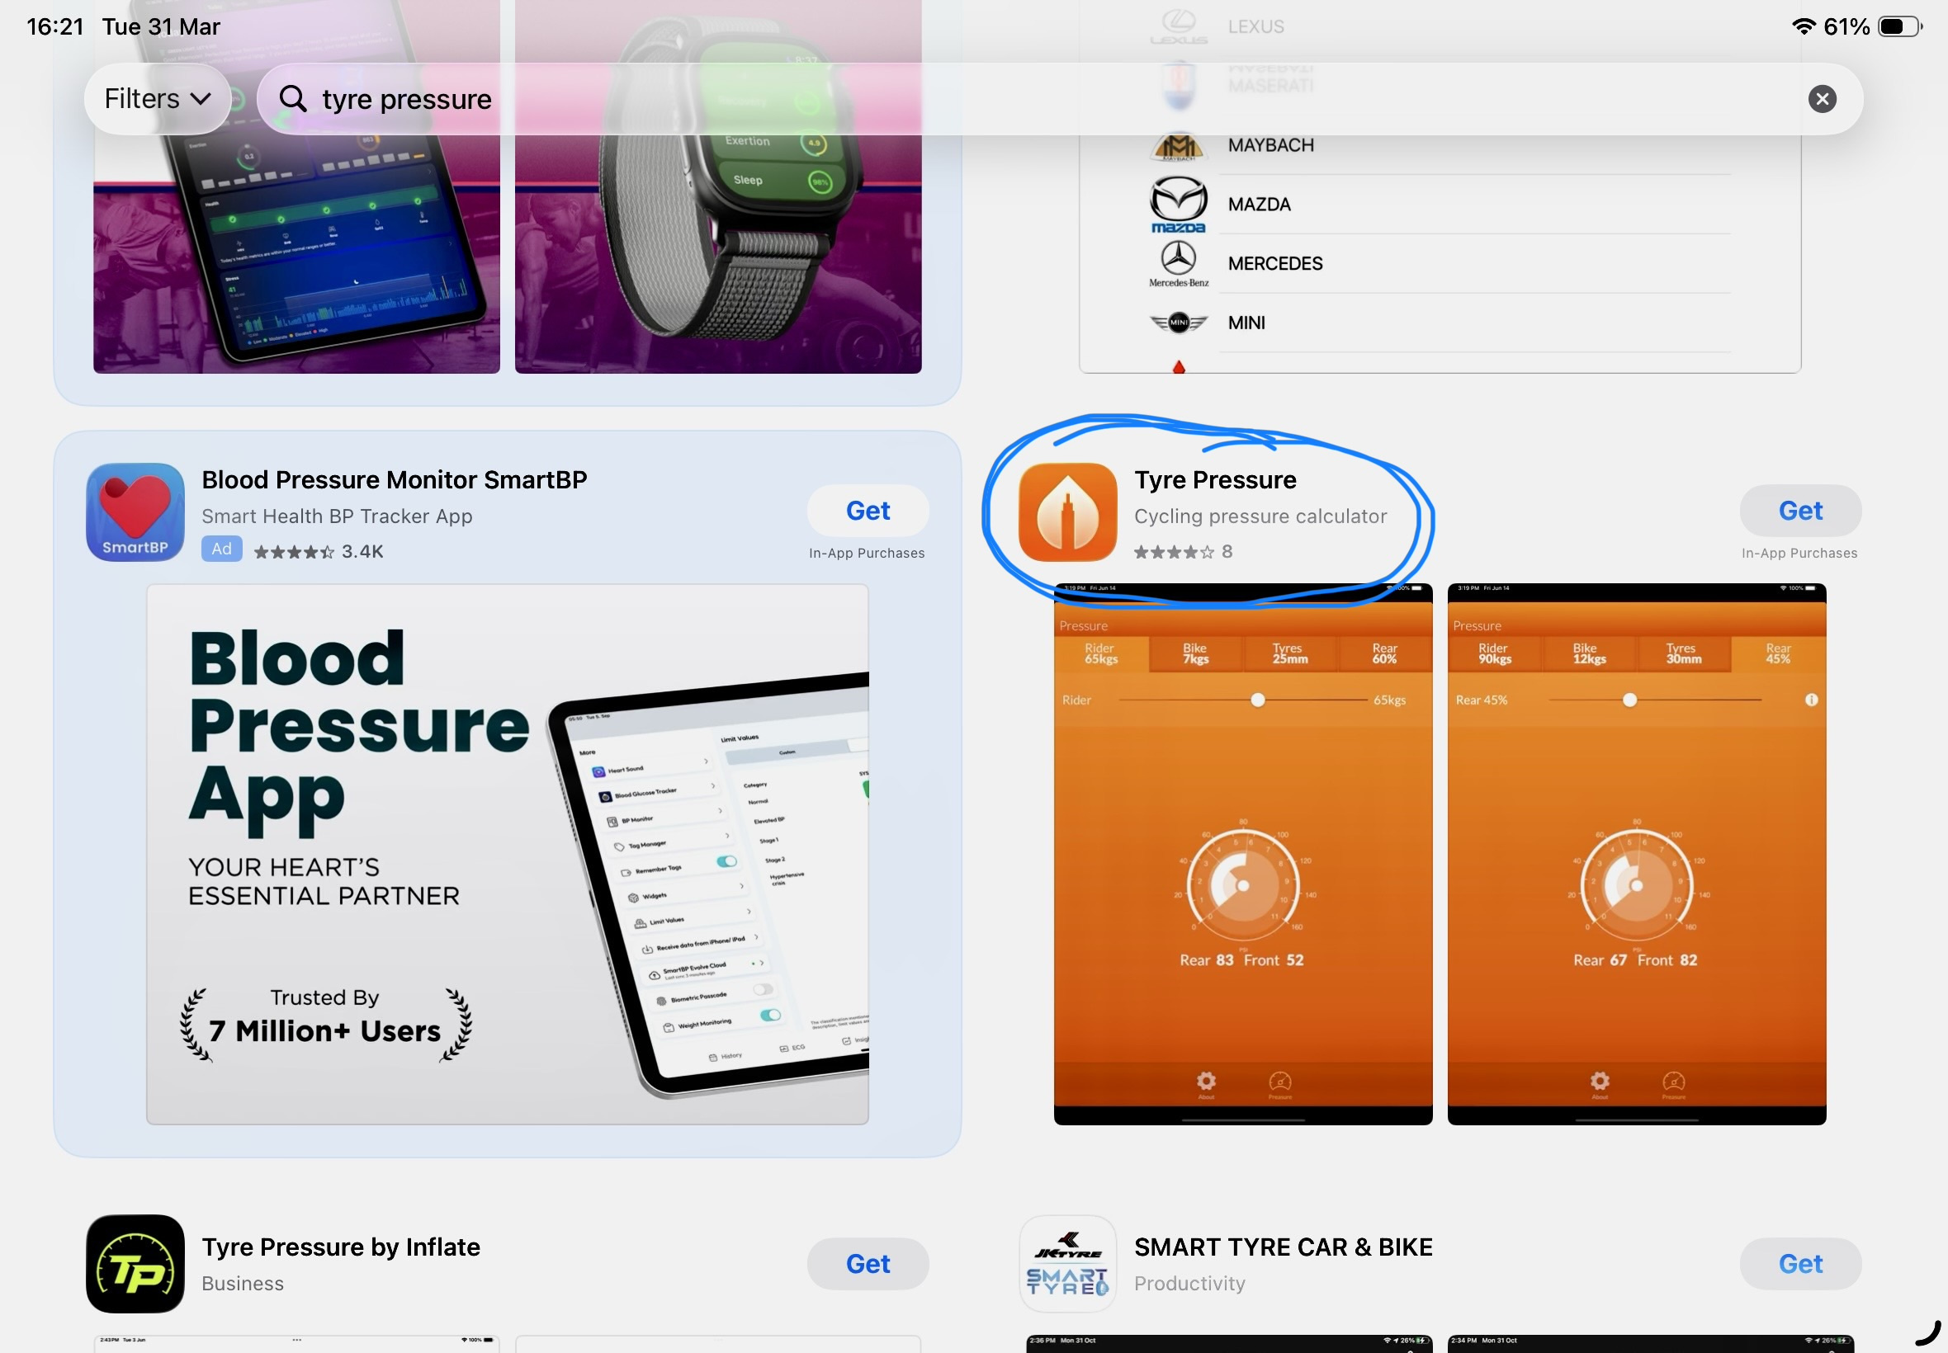Open screenshot showing Rear 67 Front 82
The width and height of the screenshot is (1948, 1353).
[x=1636, y=854]
